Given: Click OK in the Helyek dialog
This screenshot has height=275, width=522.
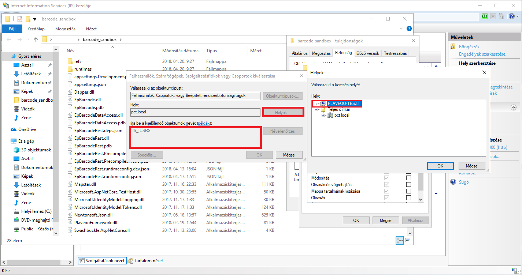Looking at the screenshot, I should (440, 166).
